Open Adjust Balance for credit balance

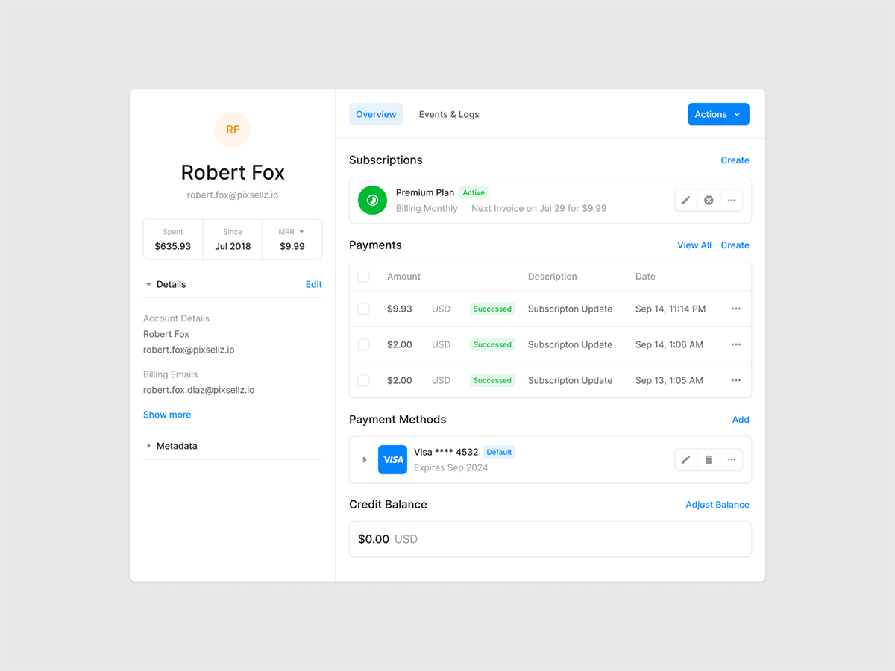tap(717, 504)
